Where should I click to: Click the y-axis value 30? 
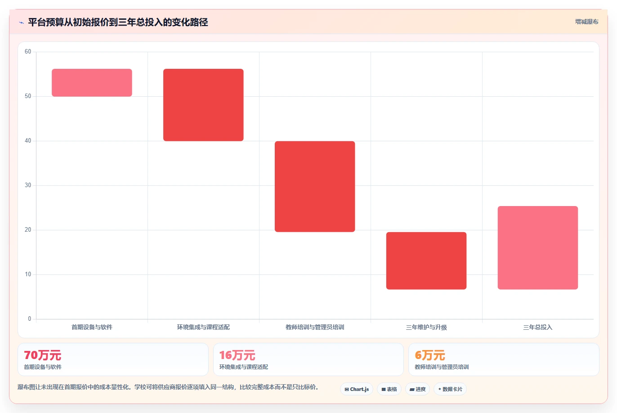pos(28,185)
